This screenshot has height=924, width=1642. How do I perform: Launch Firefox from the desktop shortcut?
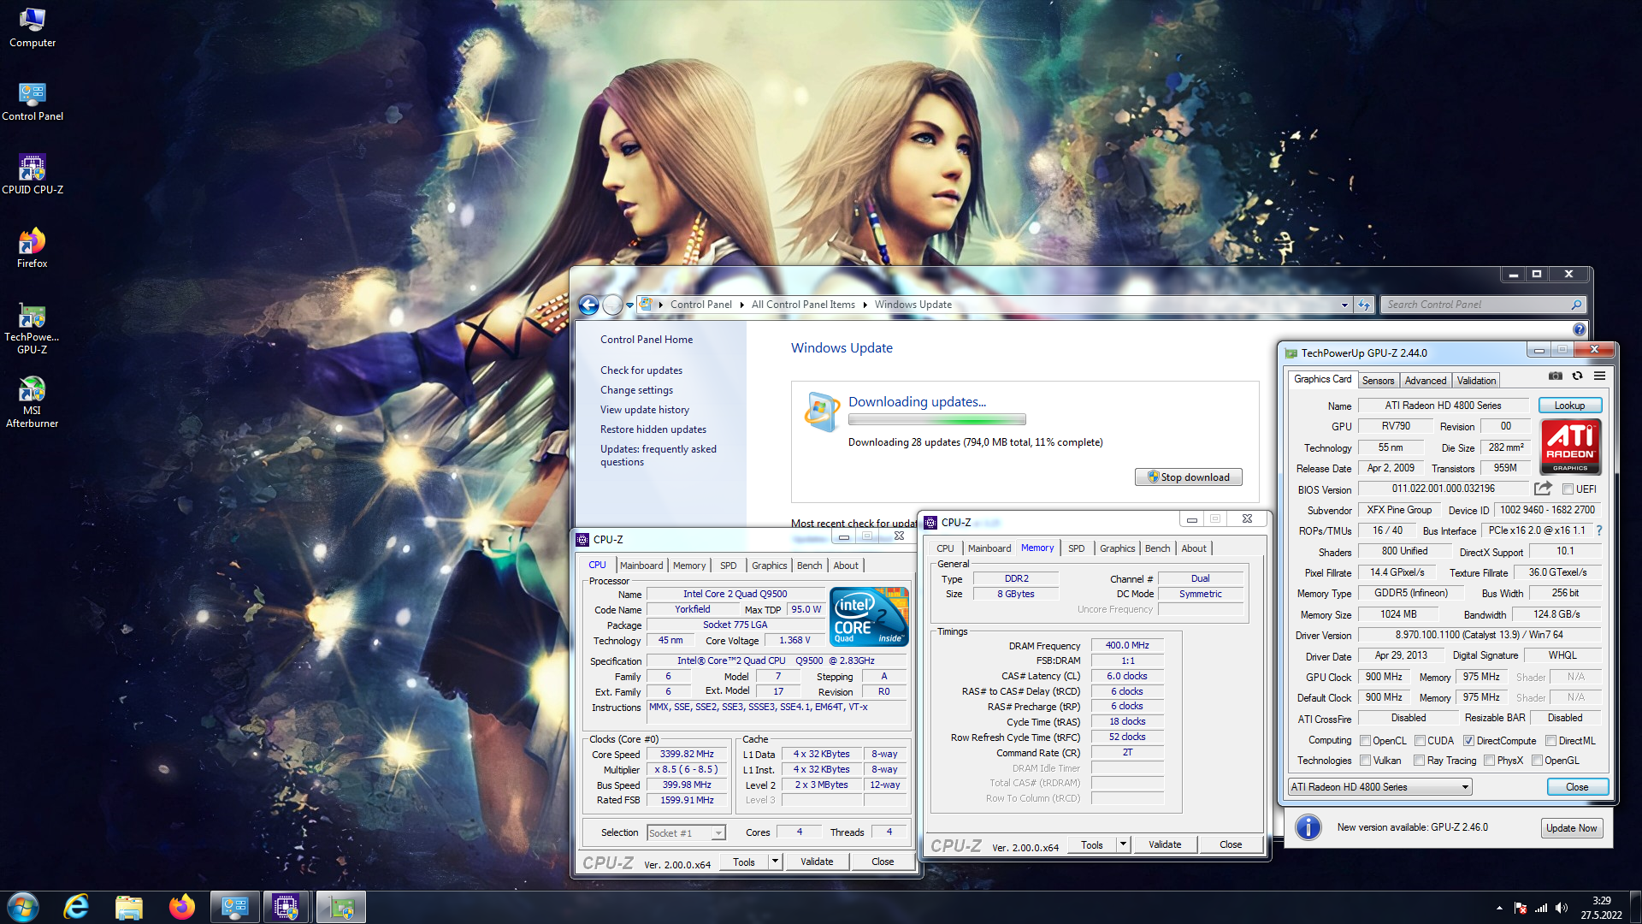pos(32,247)
